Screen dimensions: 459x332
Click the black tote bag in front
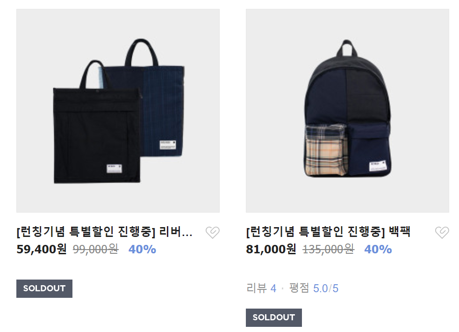tap(97, 132)
